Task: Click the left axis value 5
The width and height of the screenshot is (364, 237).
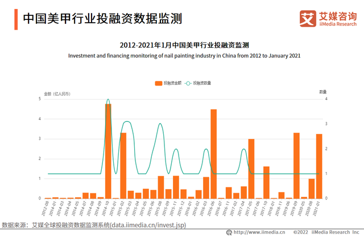Action: pos(40,99)
